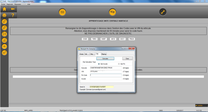Open the Aide menu

tap(29, 4)
